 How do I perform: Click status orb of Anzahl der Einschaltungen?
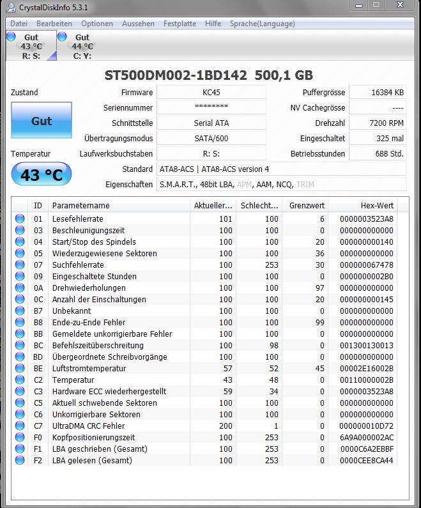pos(20,299)
